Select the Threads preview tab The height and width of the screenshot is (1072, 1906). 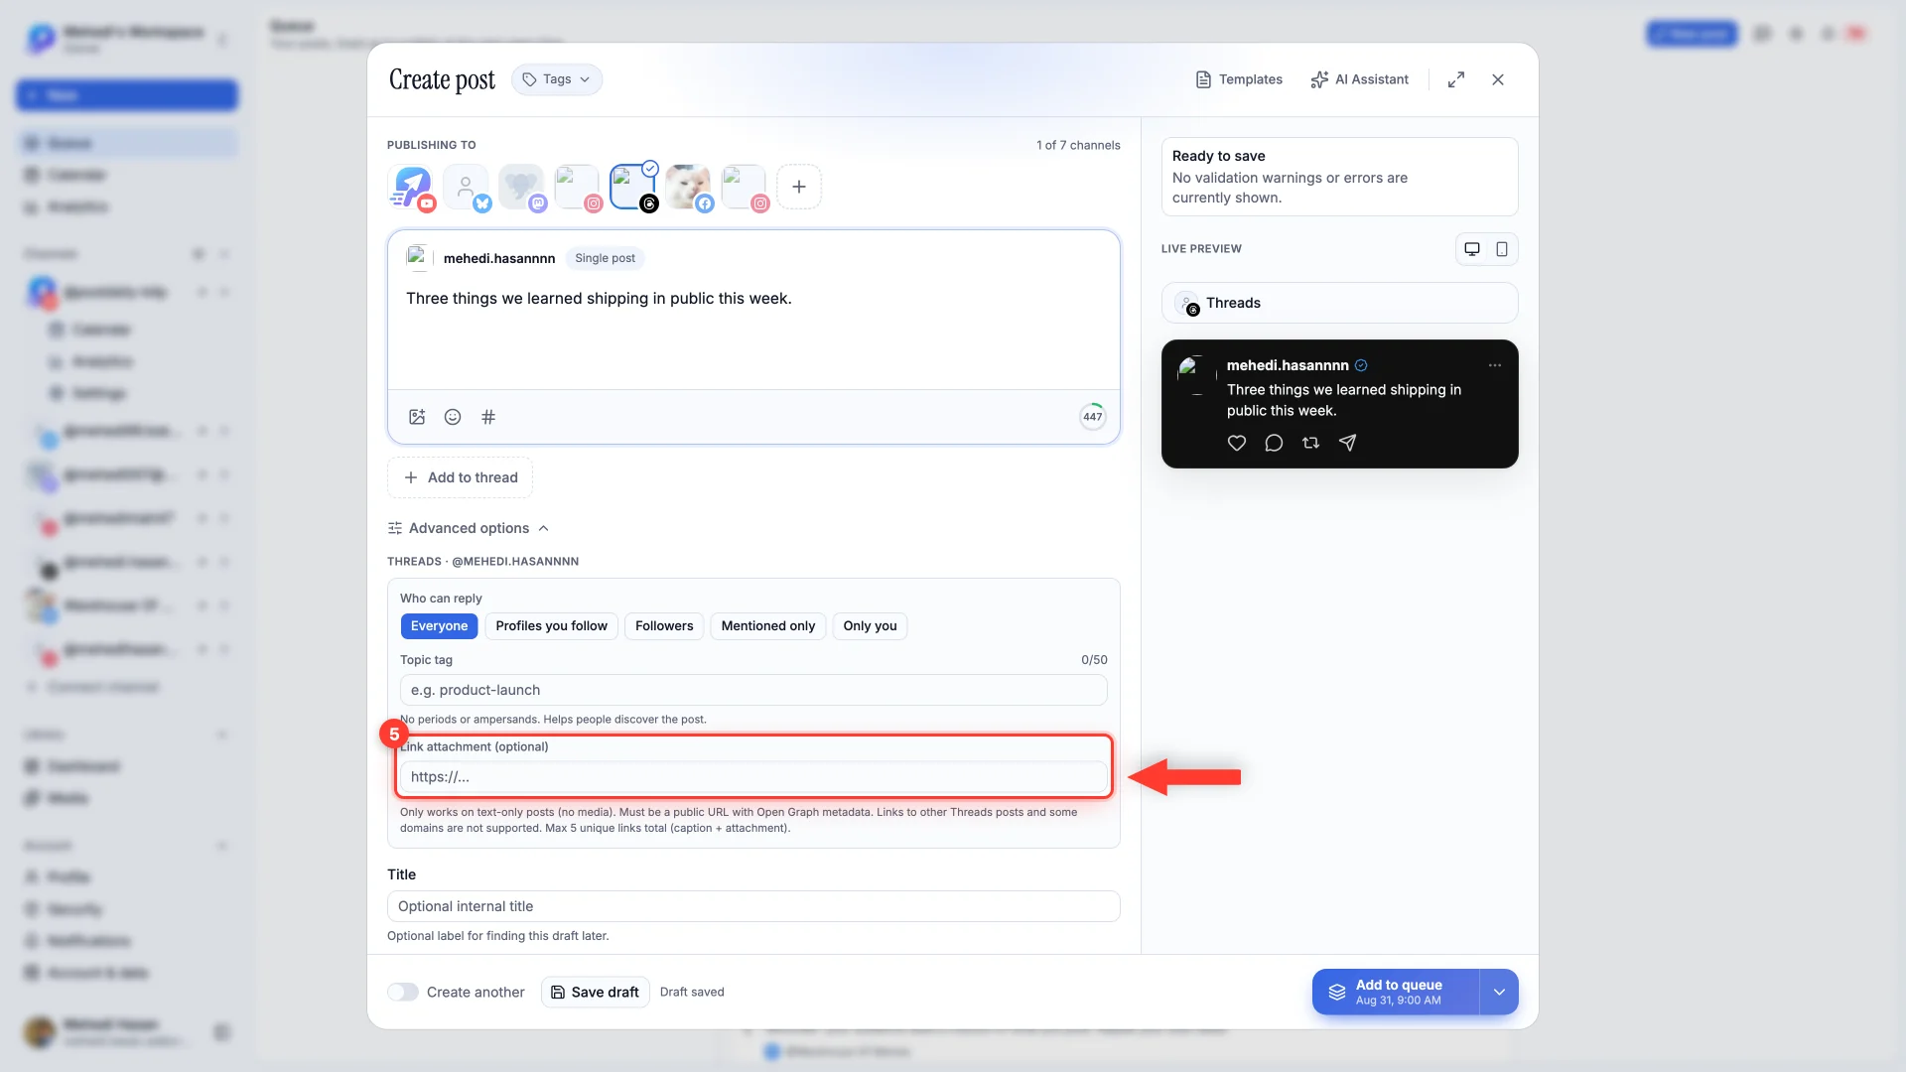click(1339, 303)
